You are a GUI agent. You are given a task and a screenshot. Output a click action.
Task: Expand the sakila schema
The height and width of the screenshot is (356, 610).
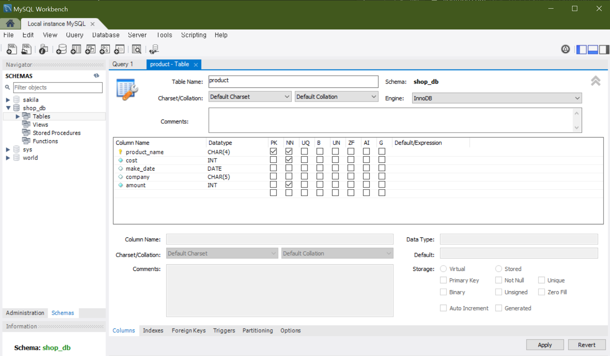pos(8,100)
